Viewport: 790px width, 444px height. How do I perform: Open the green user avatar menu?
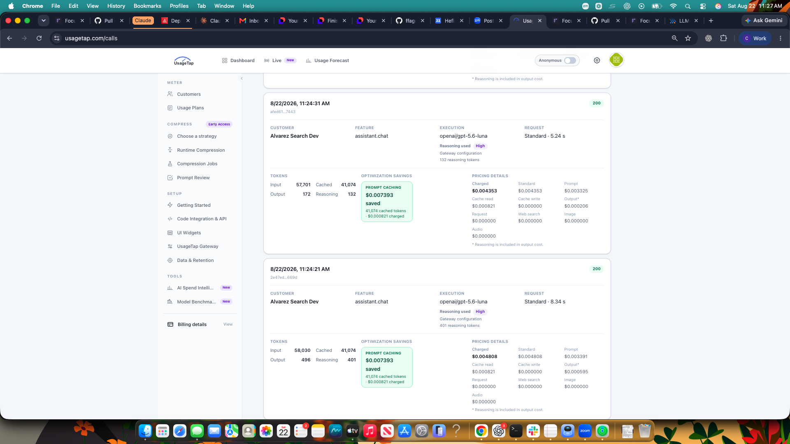point(616,60)
